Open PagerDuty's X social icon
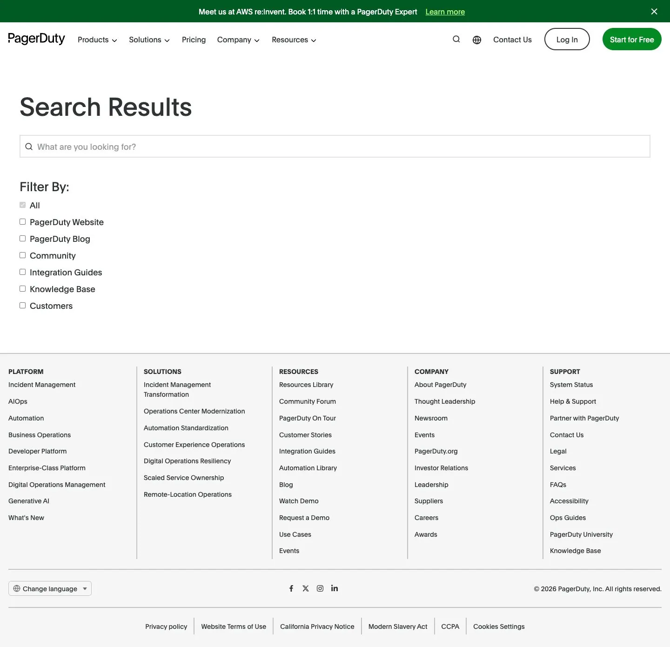This screenshot has width=670, height=647. point(306,588)
